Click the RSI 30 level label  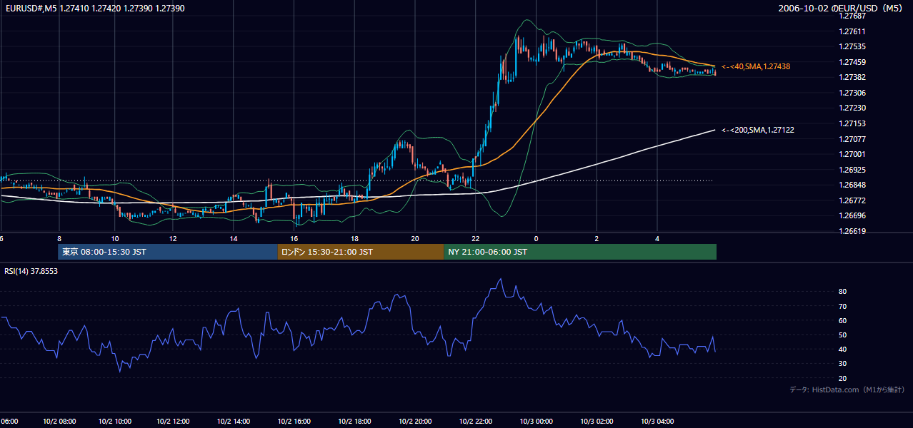[842, 364]
